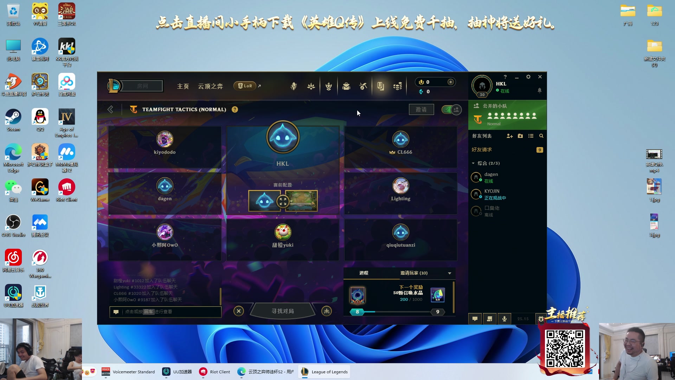Select the CL666 player slot
Viewport: 675px width, 380px height.
(401, 147)
